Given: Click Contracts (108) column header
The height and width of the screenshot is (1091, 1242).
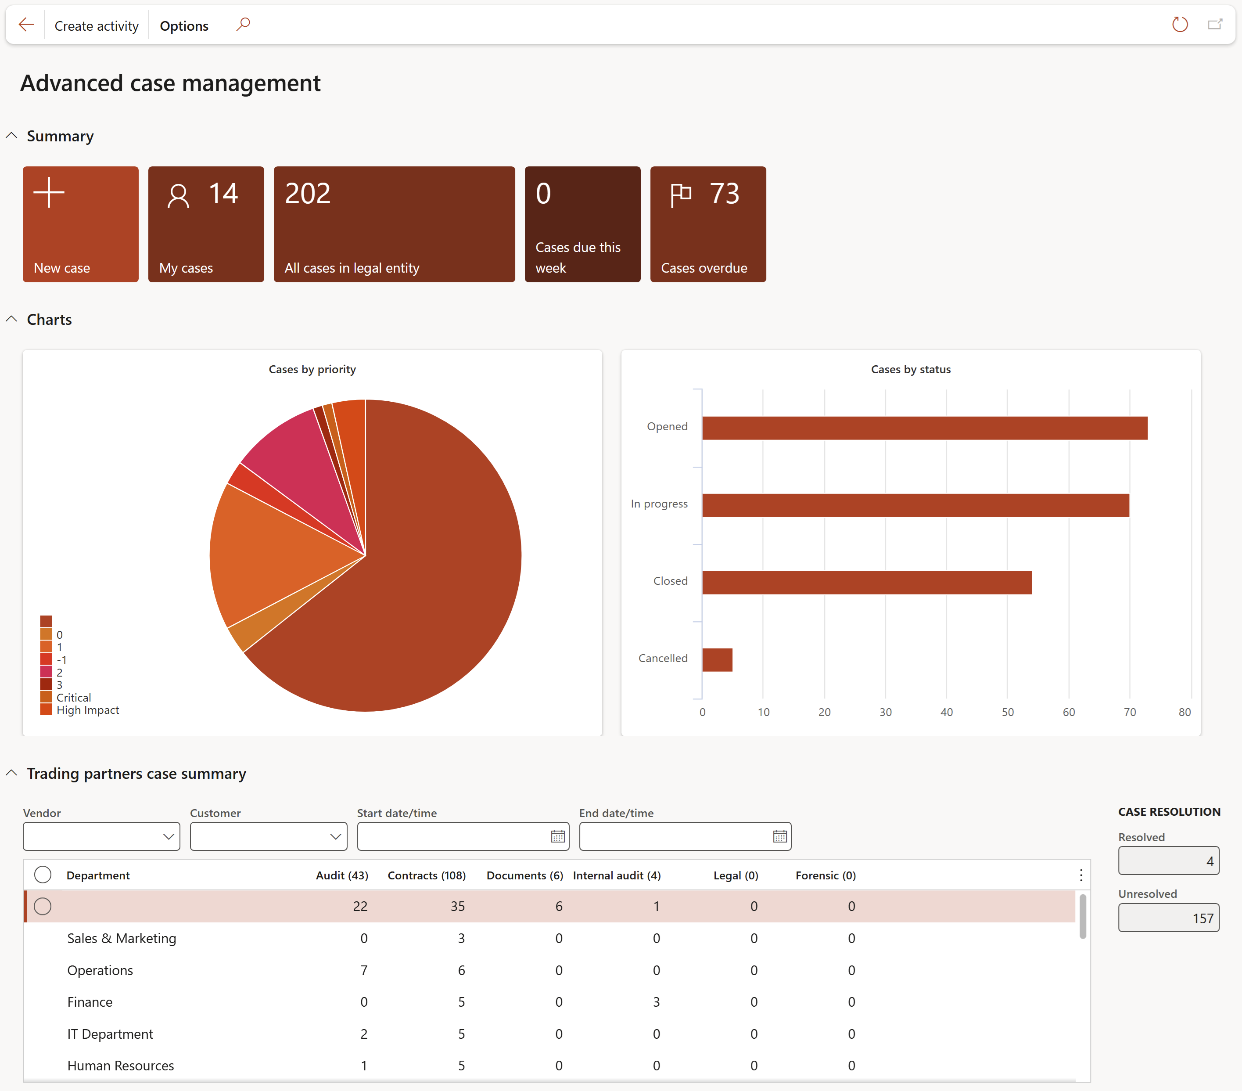Looking at the screenshot, I should click(x=427, y=875).
